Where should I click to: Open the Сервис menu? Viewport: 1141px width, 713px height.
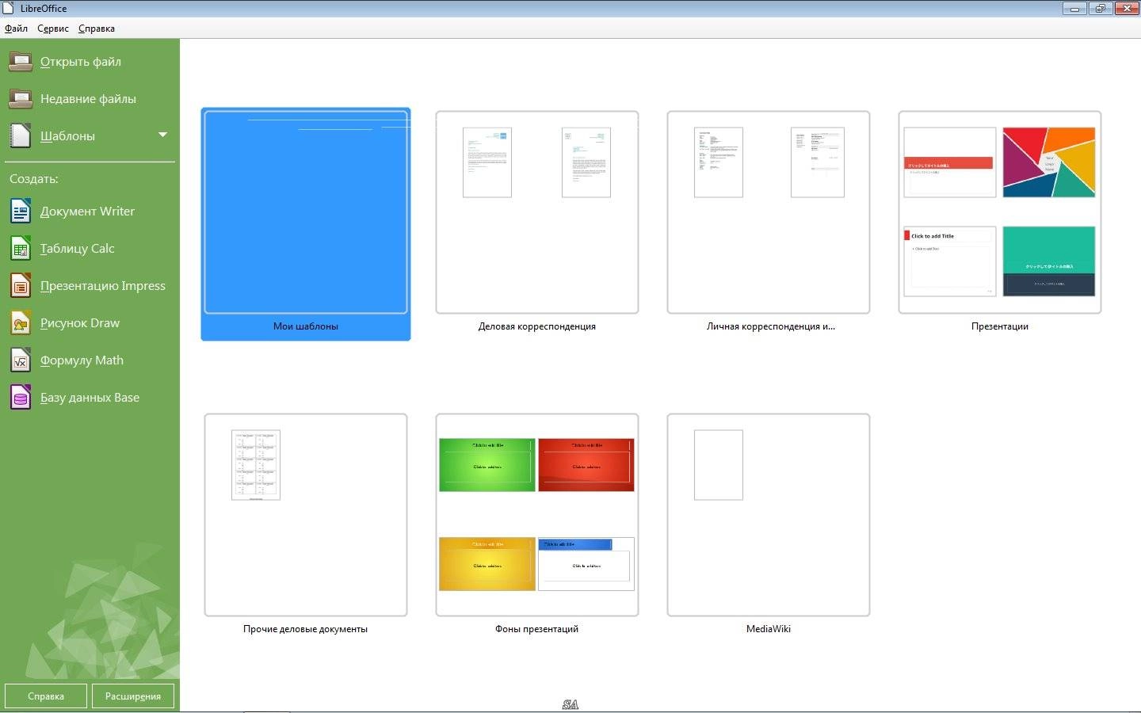point(53,29)
